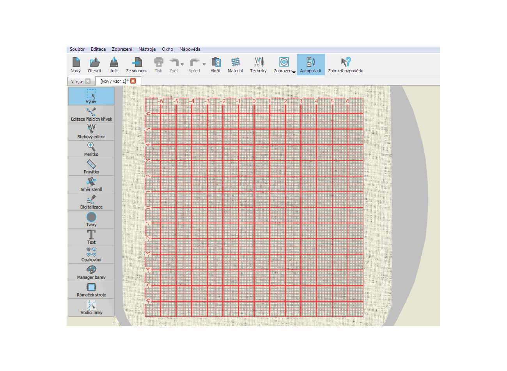Select the Text tool
Image resolution: width=507 pixels, height=371 pixels.
click(91, 237)
